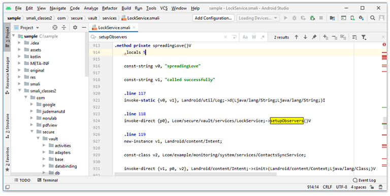Open the Refactor menu
This screenshot has width=390, height=196.
click(110, 8)
